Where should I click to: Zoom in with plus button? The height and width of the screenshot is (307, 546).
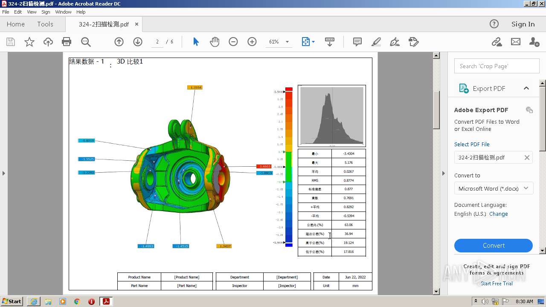click(252, 42)
